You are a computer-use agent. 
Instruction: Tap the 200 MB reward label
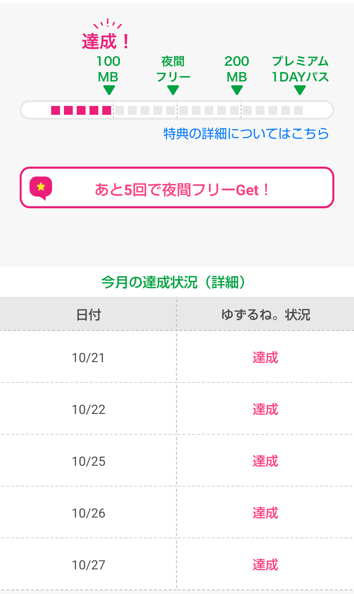click(x=237, y=69)
